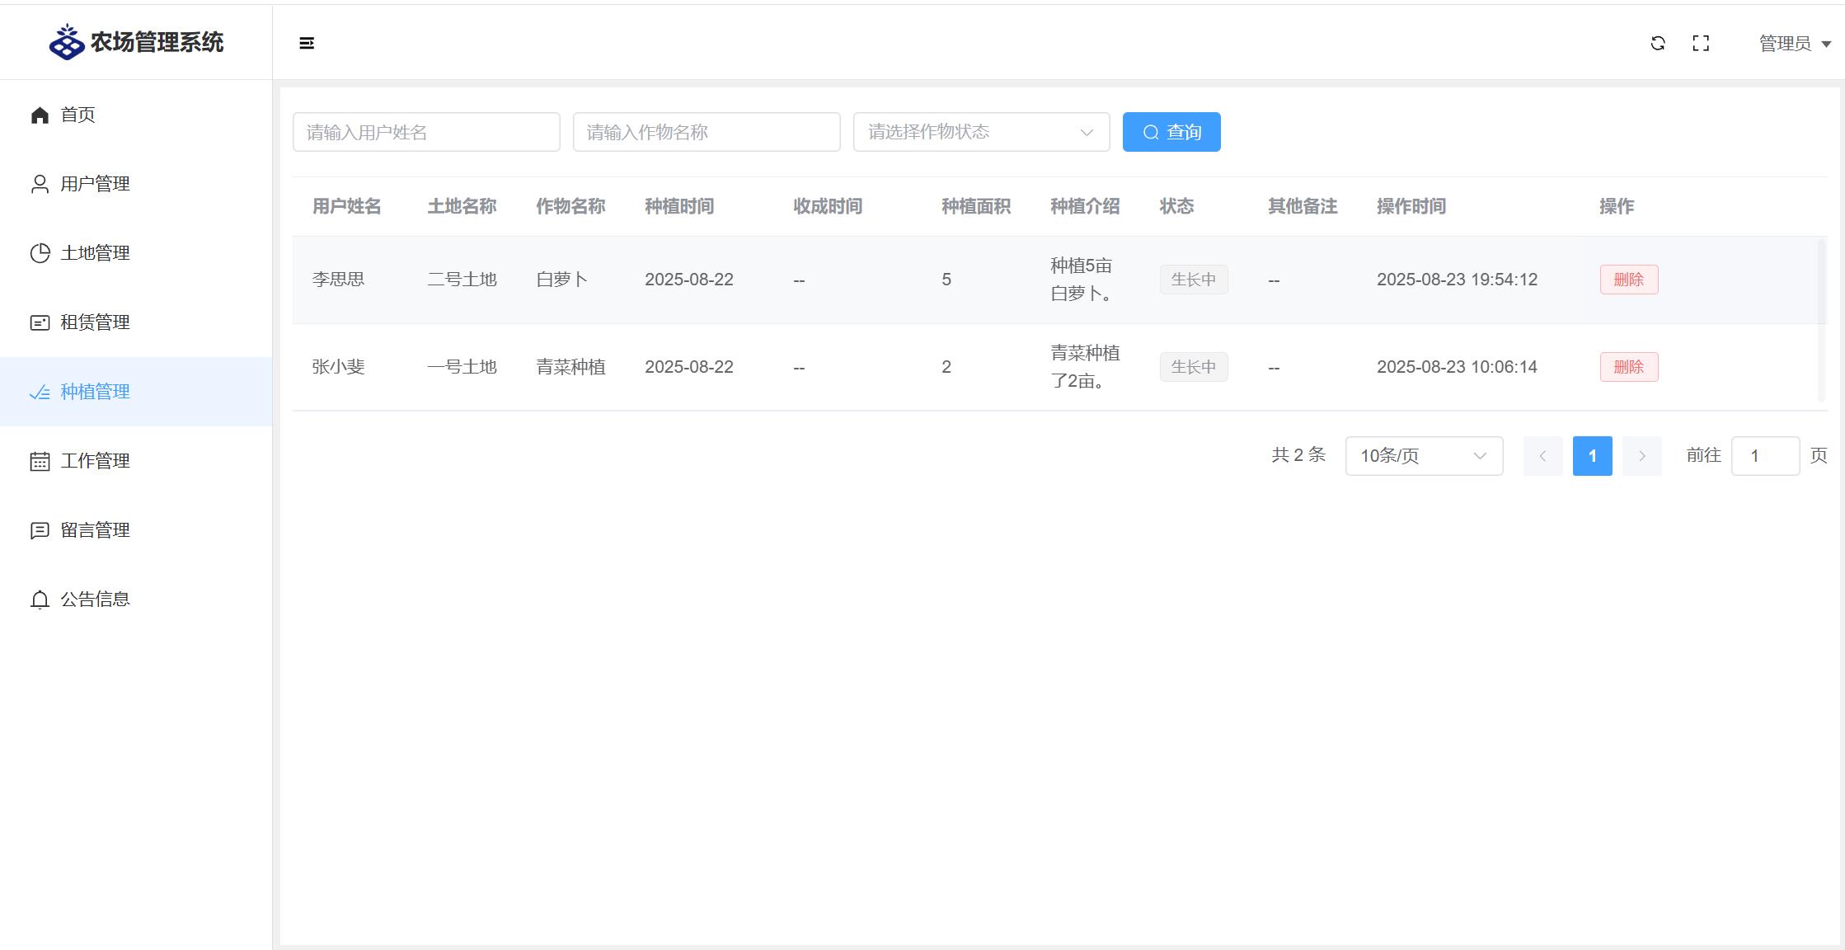Click the 查询 search button
The height and width of the screenshot is (950, 1845).
tap(1171, 132)
